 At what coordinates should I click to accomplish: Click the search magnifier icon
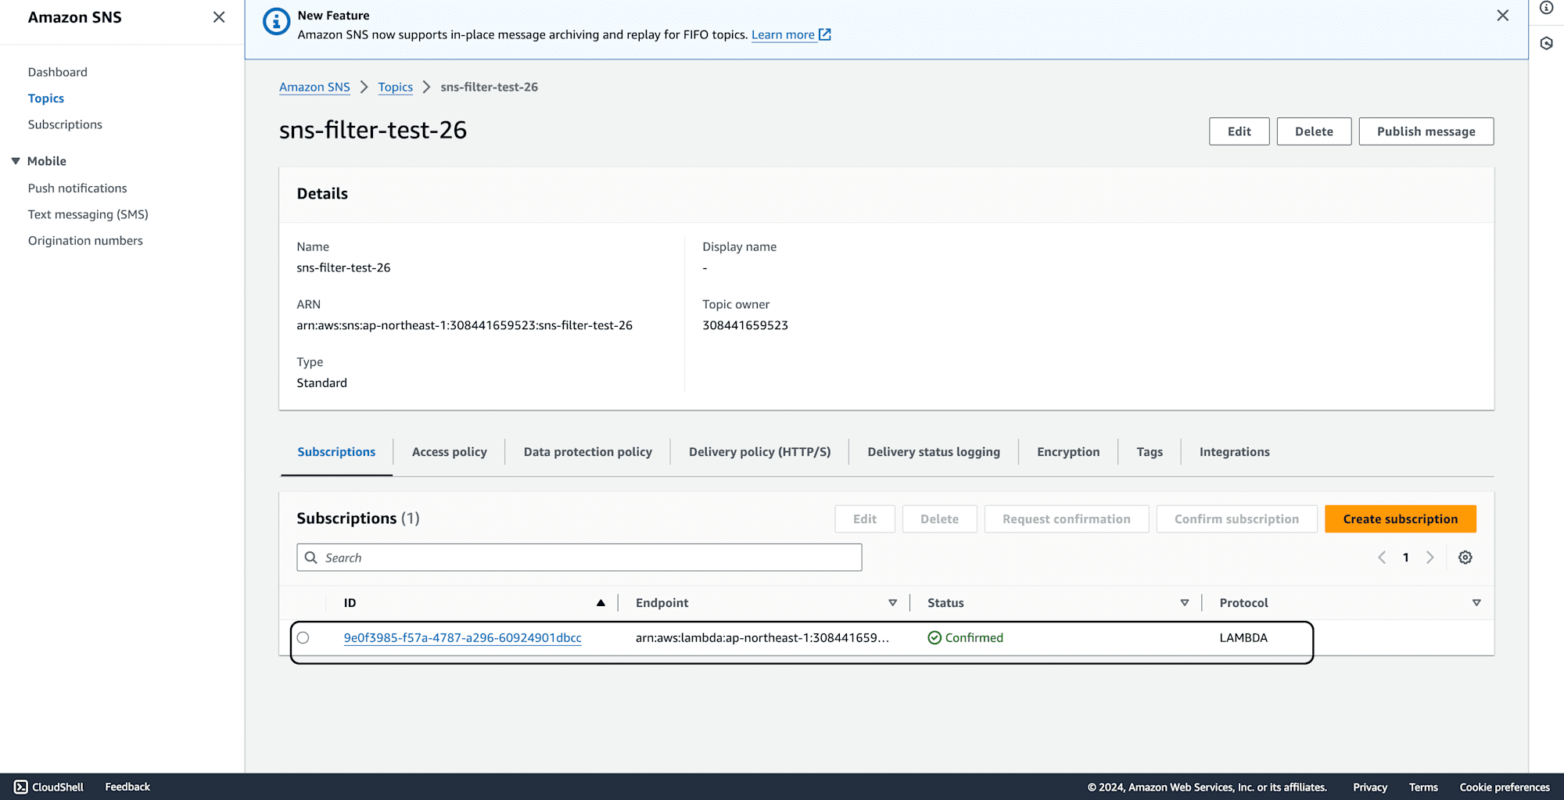(x=310, y=558)
